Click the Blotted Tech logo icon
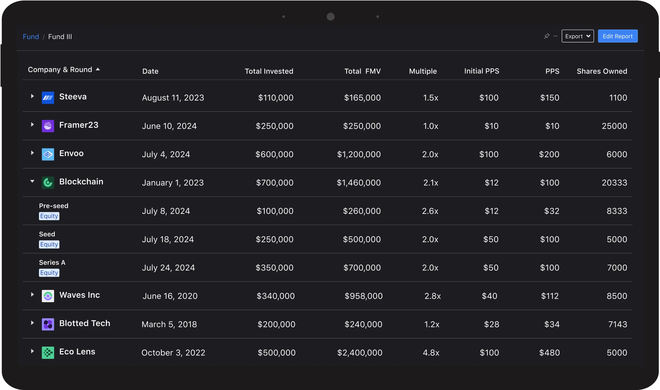Image resolution: width=660 pixels, height=390 pixels. pyautogui.click(x=48, y=324)
